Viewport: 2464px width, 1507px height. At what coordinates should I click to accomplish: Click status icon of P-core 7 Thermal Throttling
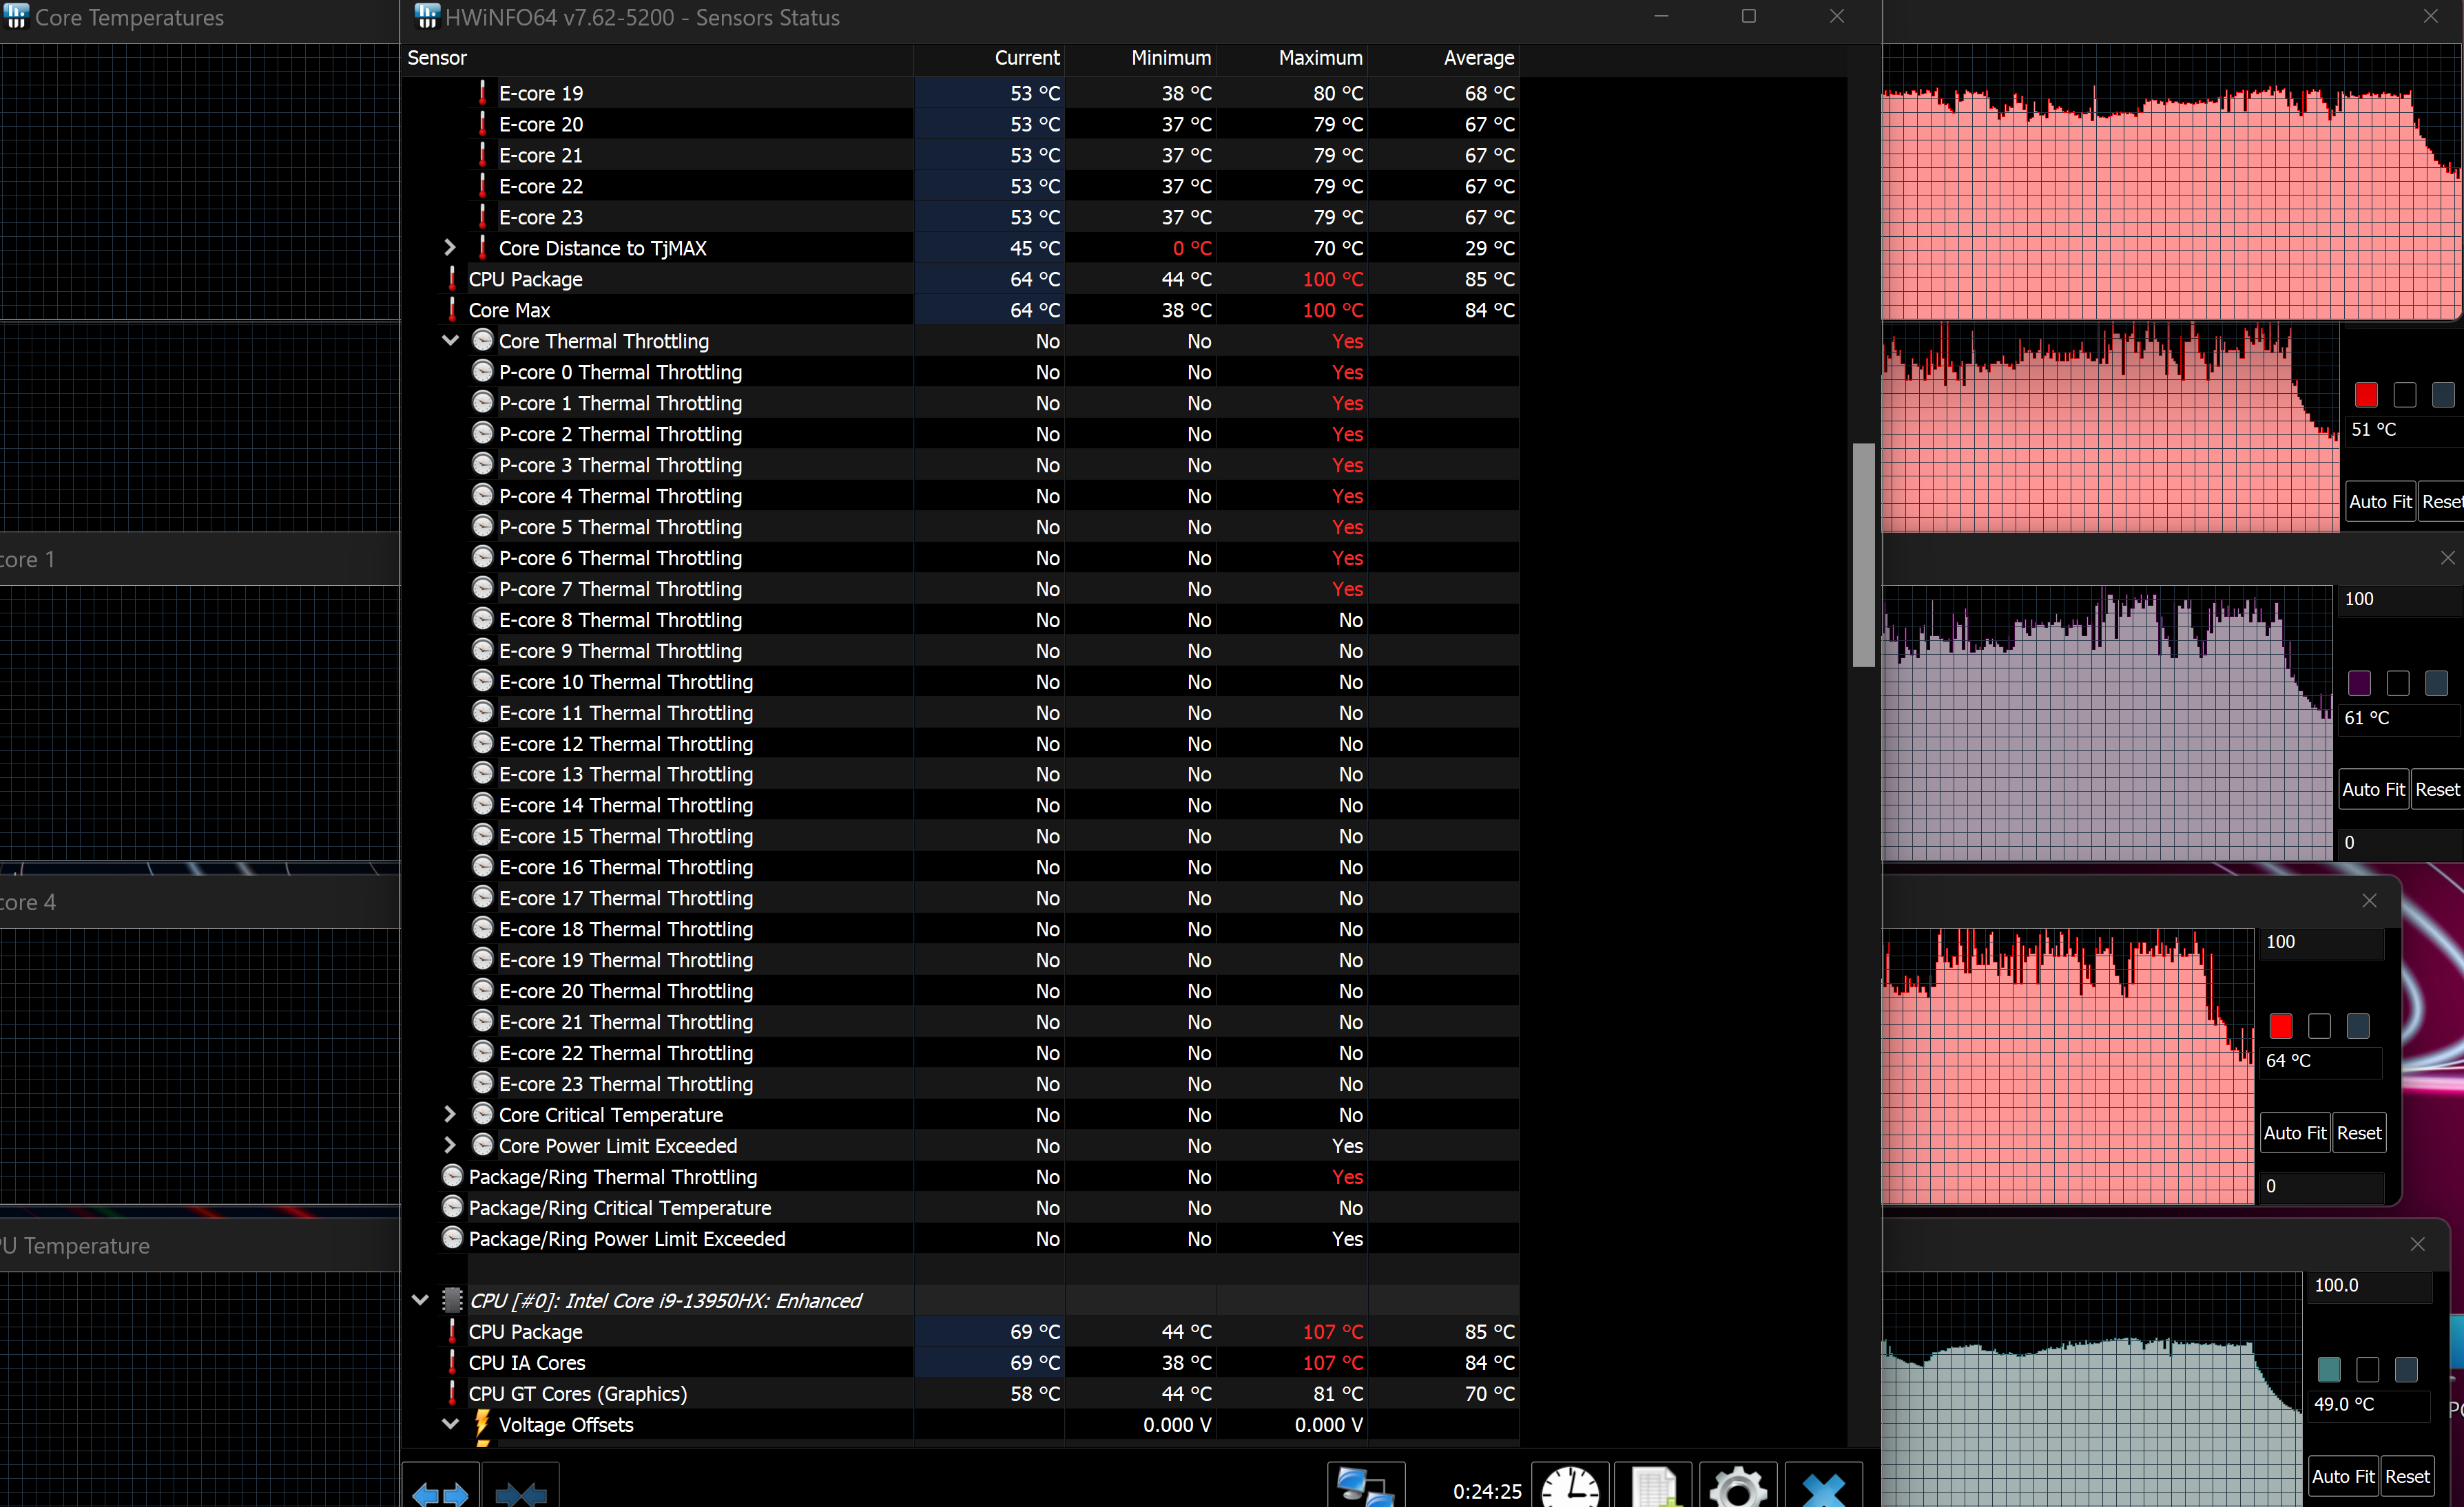pos(483,589)
